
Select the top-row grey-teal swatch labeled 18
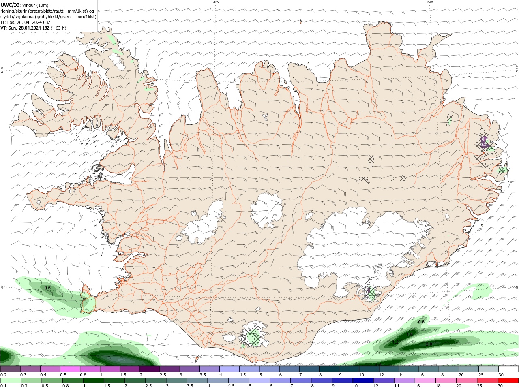click(x=448, y=369)
